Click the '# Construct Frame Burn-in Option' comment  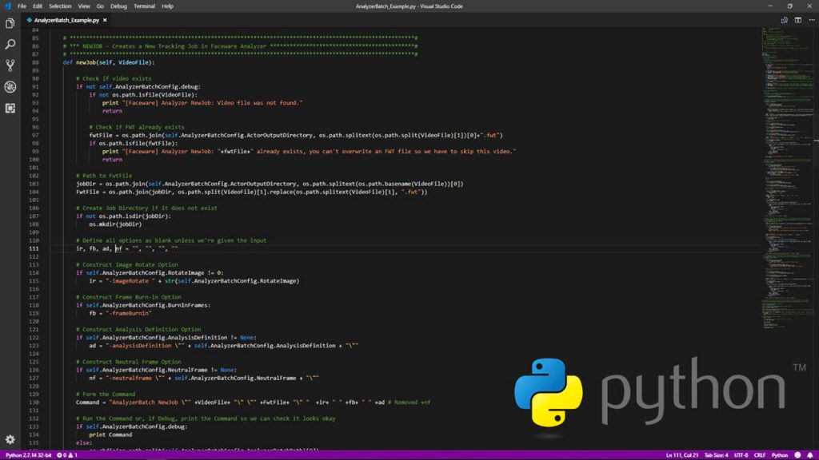[x=129, y=297]
